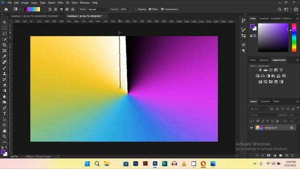
Task: Add a layer mask to the layer
Action: pyautogui.click(x=269, y=155)
